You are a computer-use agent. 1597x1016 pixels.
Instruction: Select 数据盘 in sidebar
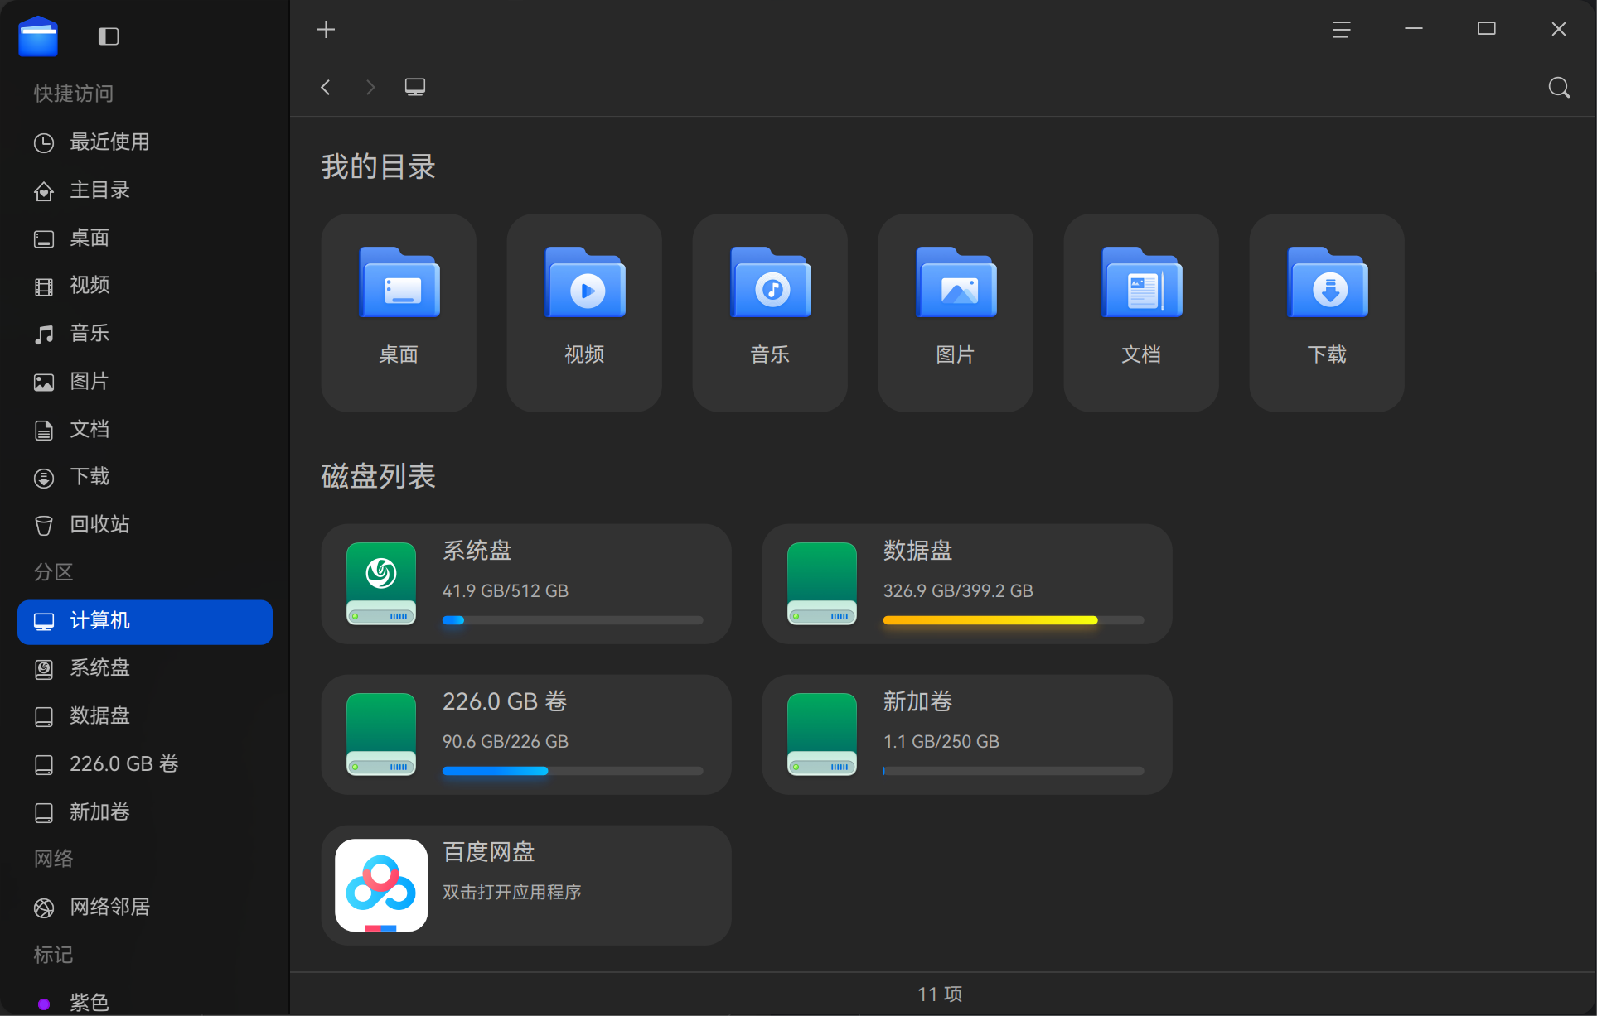145,716
